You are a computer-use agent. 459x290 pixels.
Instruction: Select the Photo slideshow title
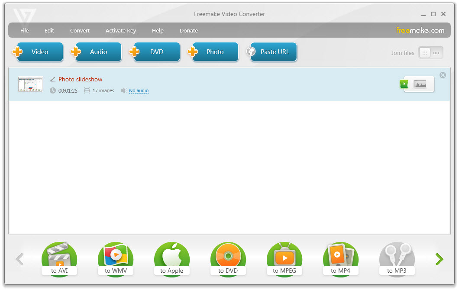[x=80, y=79]
